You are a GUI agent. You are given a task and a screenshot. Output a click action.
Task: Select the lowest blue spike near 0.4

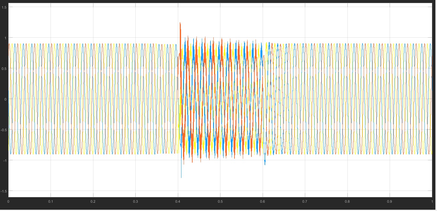181,177
